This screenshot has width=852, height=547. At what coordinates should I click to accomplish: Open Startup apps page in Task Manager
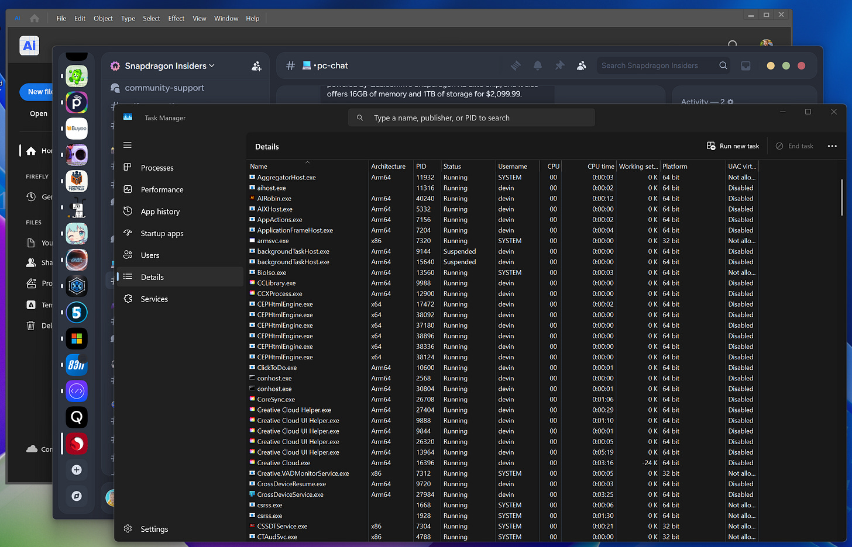click(180, 233)
